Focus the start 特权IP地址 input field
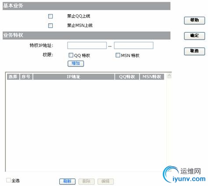 point(87,46)
